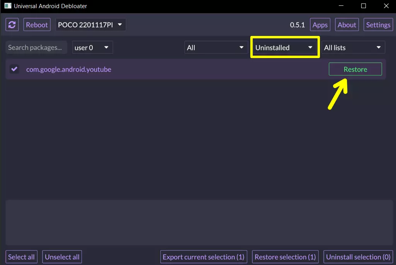396x265 pixels.
Task: Click the app icon in title bar
Action: click(x=8, y=6)
